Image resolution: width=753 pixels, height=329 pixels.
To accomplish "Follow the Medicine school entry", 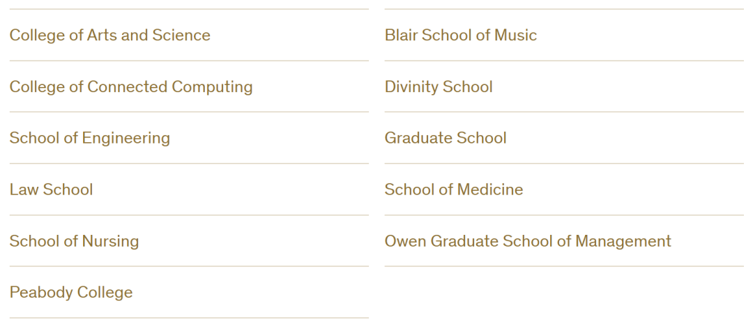I will [x=454, y=190].
